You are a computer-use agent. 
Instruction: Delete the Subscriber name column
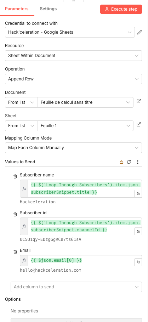pos(15,176)
